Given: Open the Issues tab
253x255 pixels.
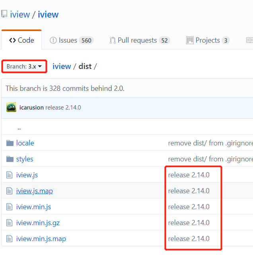Looking at the screenshot, I should [x=72, y=40].
